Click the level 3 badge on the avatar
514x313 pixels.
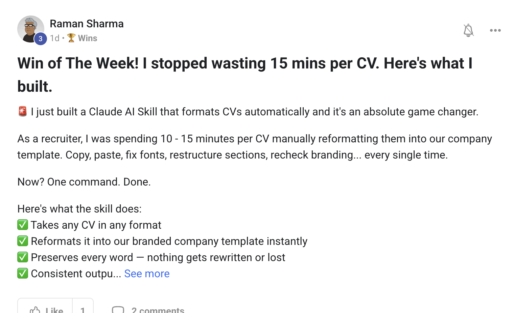(41, 39)
